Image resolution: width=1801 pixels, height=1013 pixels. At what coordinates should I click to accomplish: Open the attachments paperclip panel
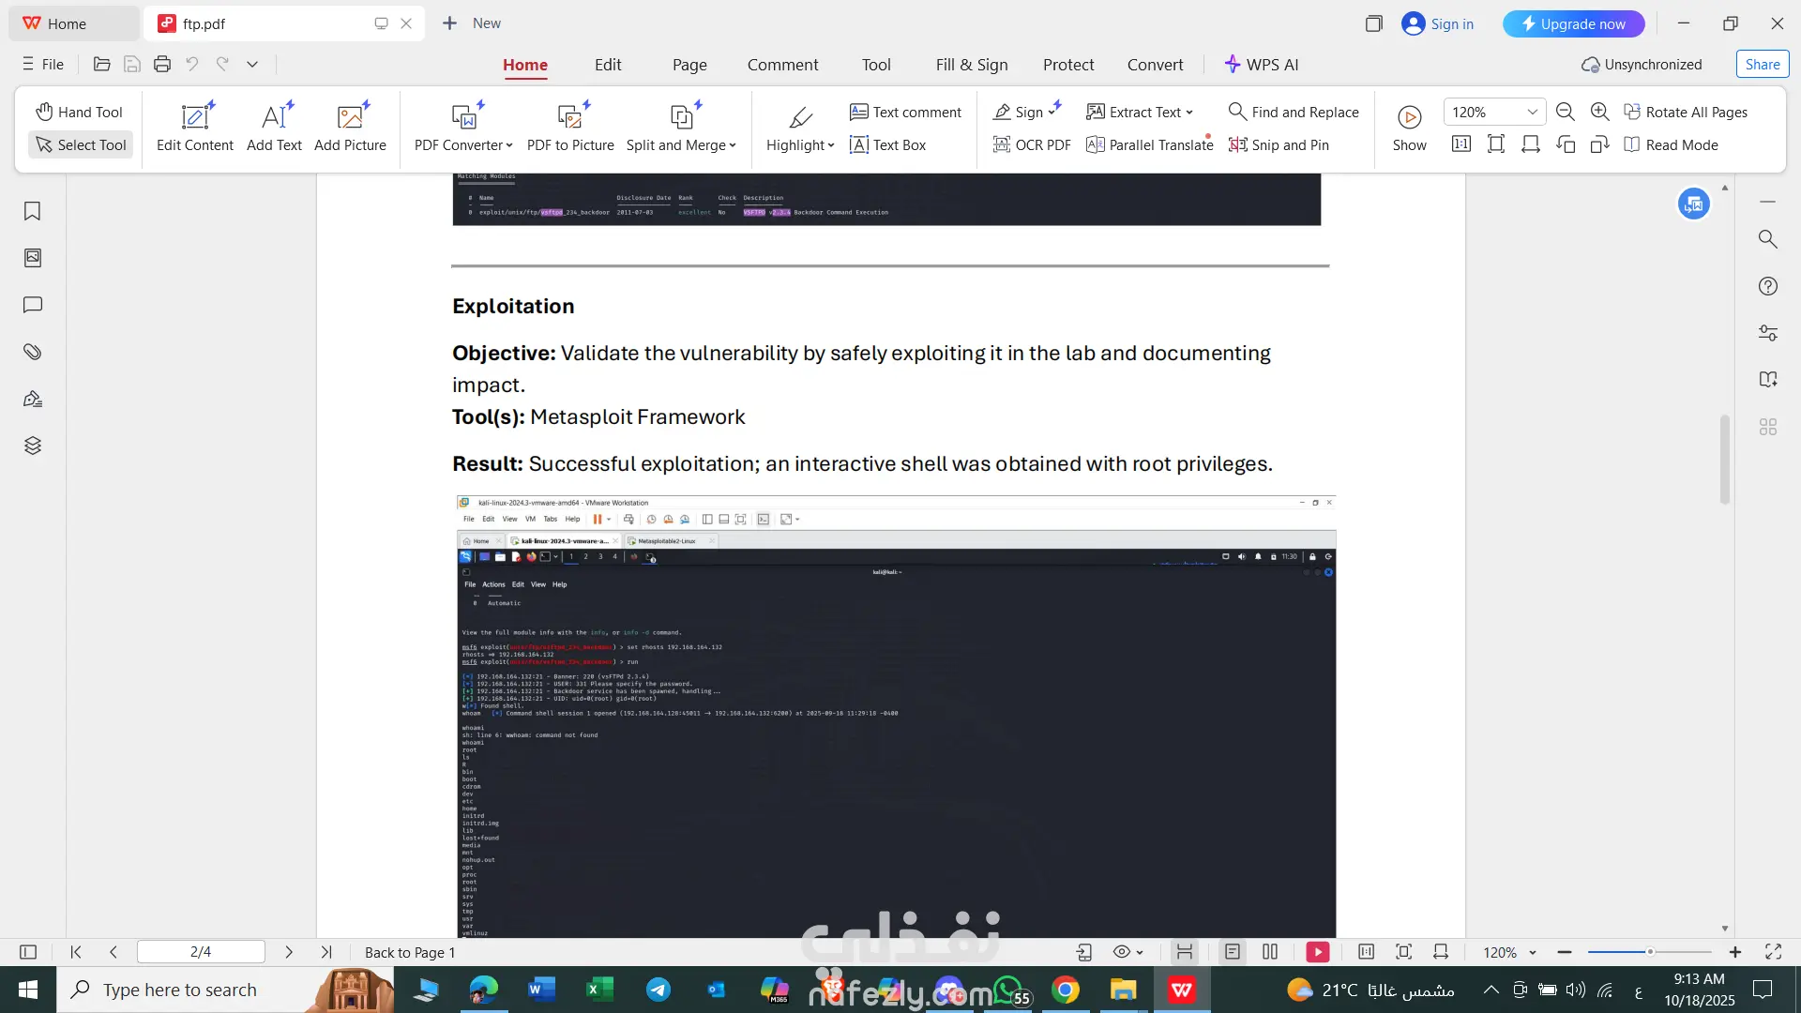coord(33,352)
